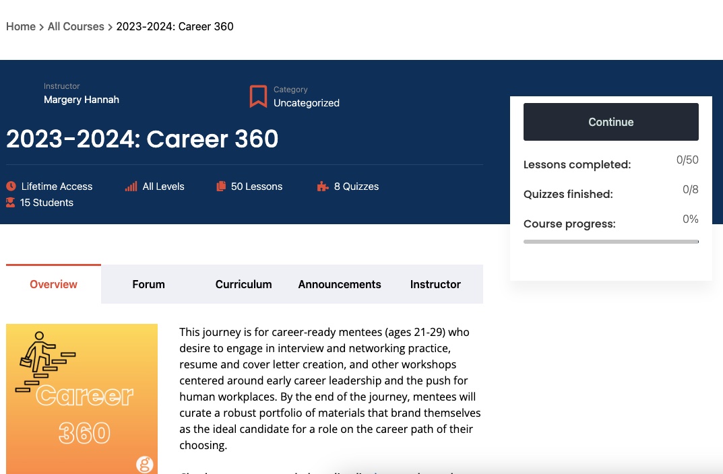The image size is (723, 474).
Task: Open the Overview tab
Action: [53, 284]
